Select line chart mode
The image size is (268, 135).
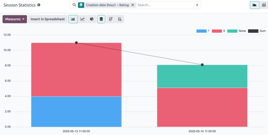[x=83, y=19]
